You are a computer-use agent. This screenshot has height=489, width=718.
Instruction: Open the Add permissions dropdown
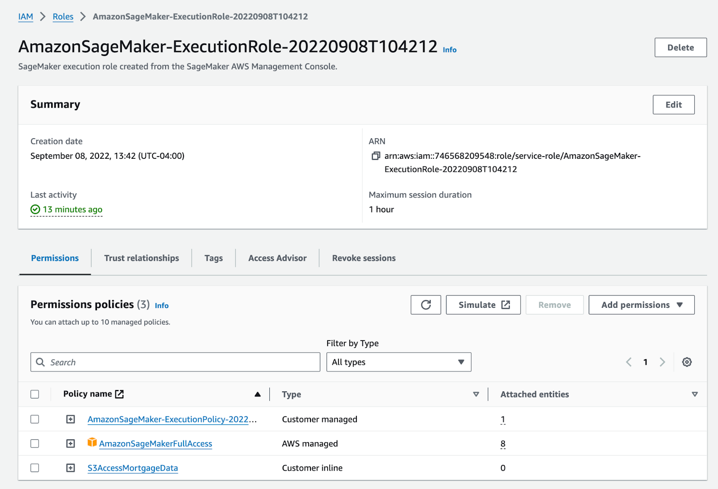click(641, 305)
